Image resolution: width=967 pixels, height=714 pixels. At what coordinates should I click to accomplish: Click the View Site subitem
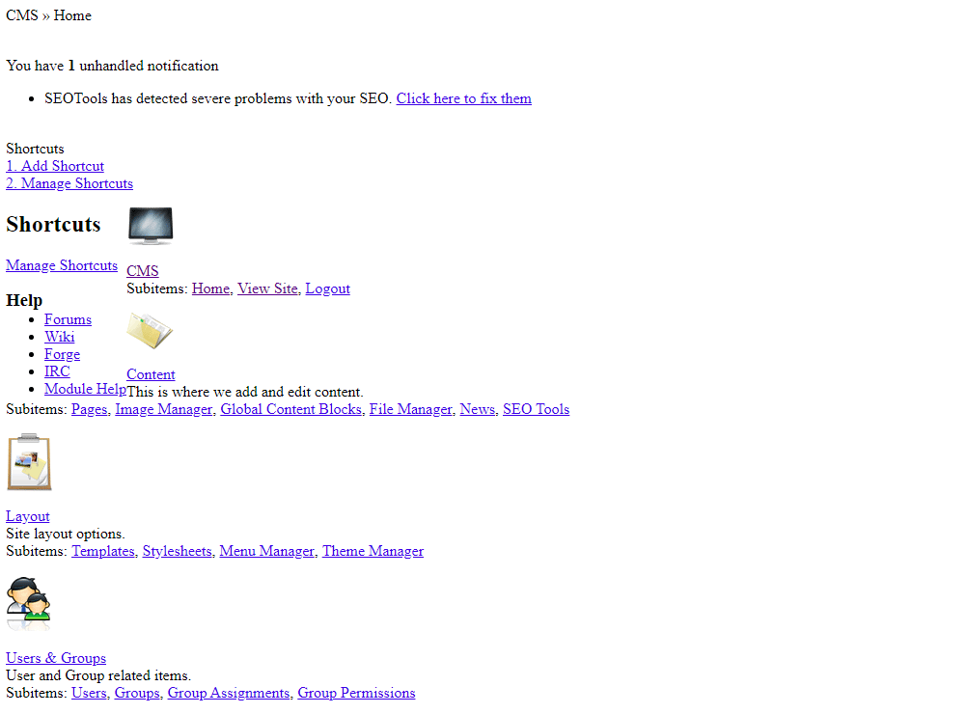(x=267, y=288)
